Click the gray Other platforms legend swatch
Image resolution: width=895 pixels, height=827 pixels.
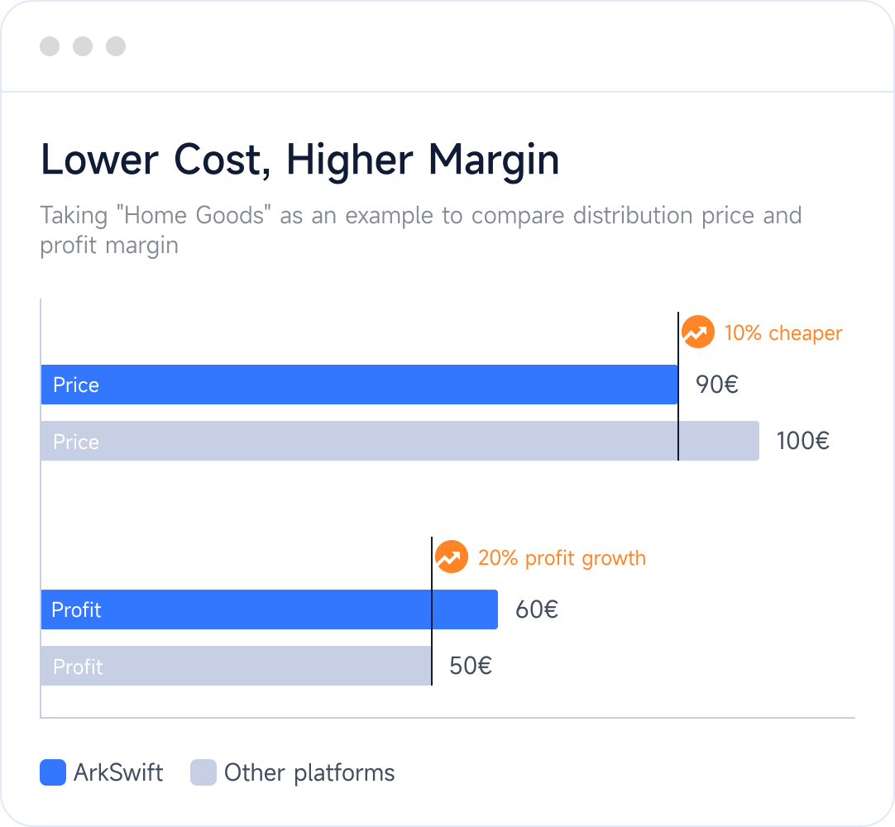tap(203, 772)
